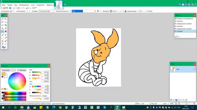This screenshot has width=197, height=110.
Task: Swap primary and secondary colors arrow
Action: coord(6,73)
